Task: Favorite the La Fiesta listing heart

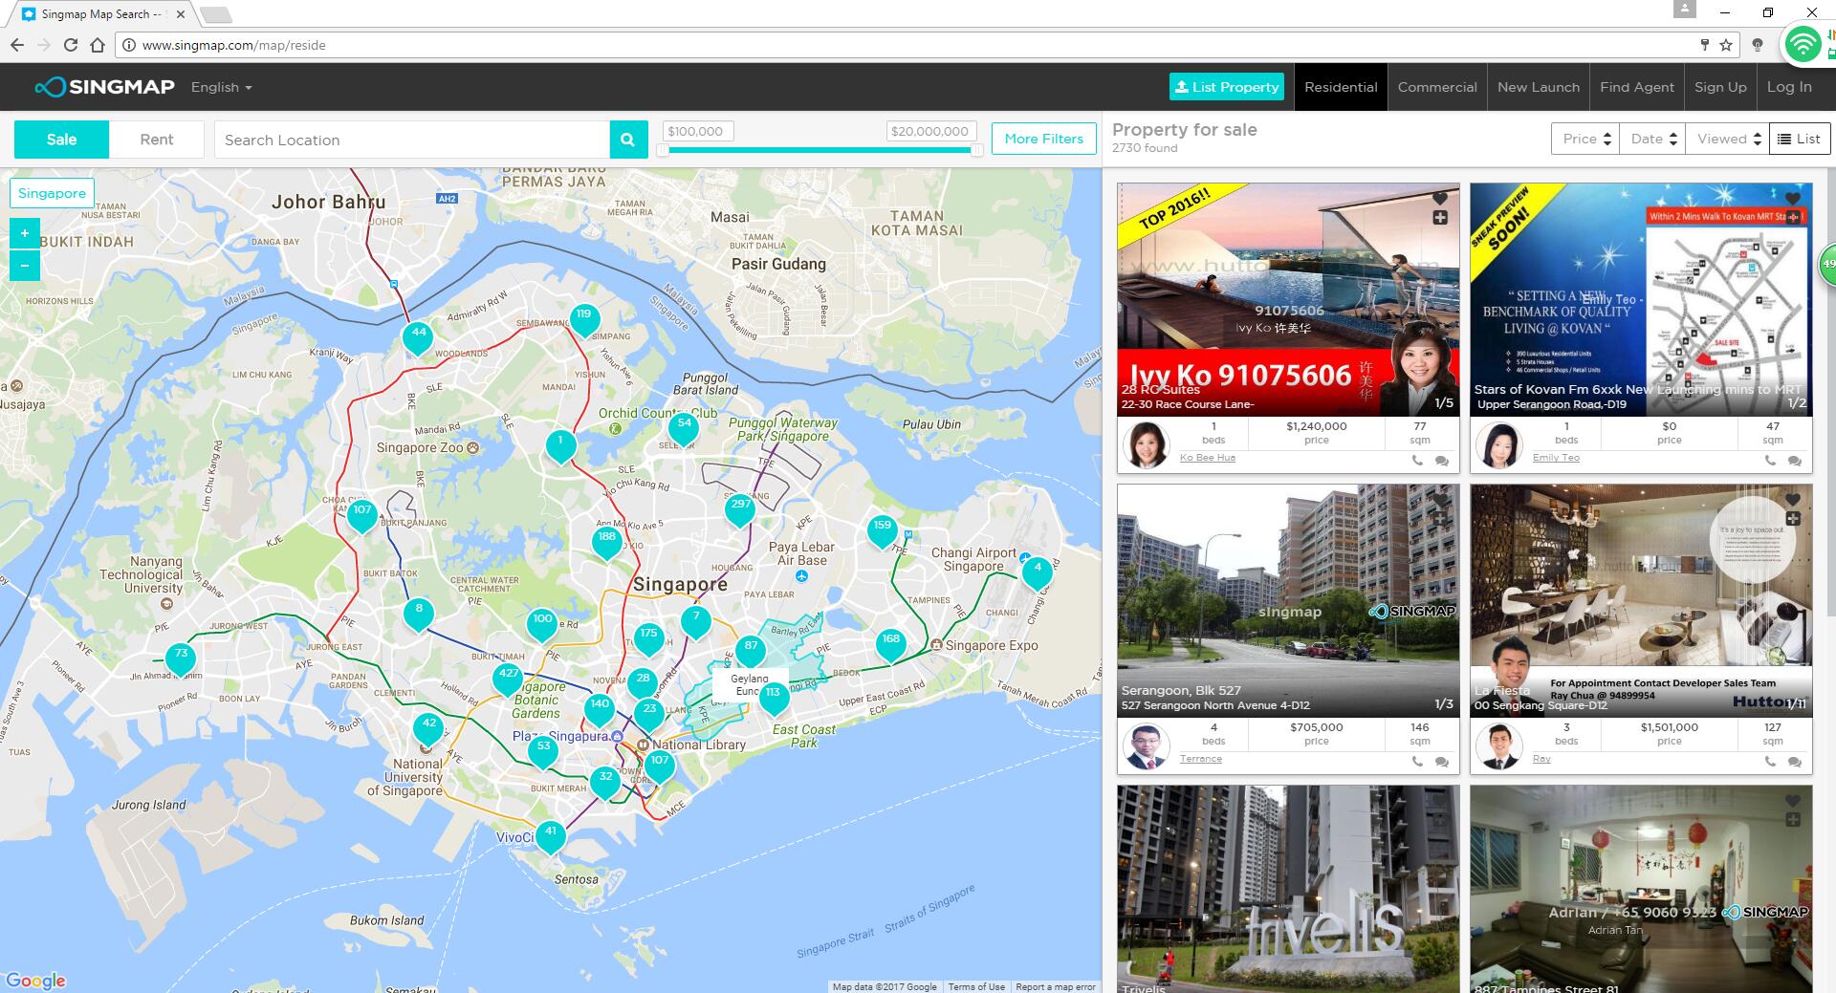Action: point(1792,500)
